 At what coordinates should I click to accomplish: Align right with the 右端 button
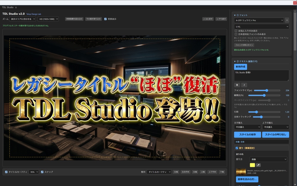click(195, 172)
